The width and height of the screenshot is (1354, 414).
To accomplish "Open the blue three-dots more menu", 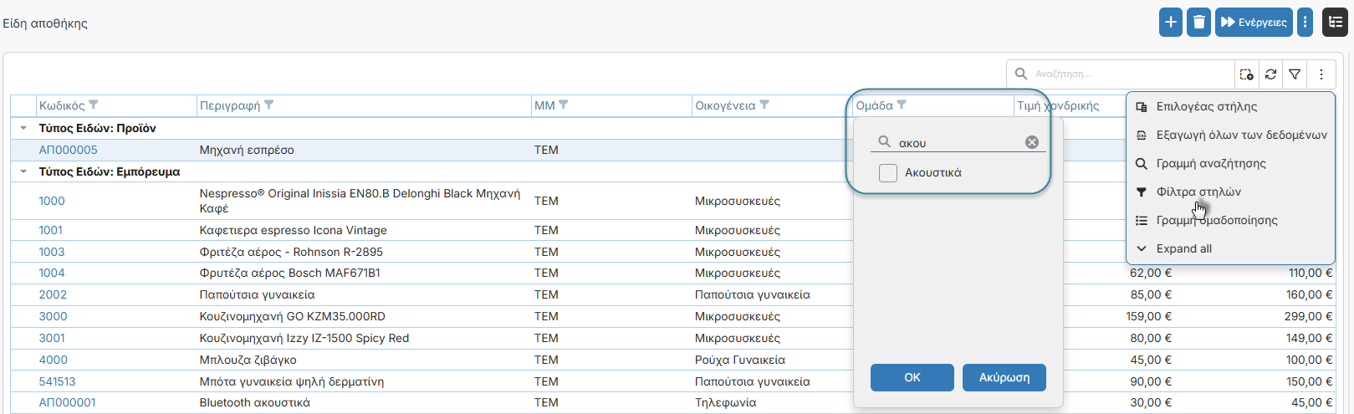I will click(1305, 23).
